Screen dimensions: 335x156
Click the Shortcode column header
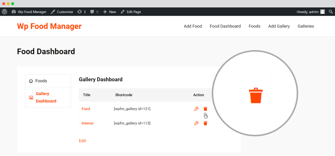pyautogui.click(x=124, y=95)
